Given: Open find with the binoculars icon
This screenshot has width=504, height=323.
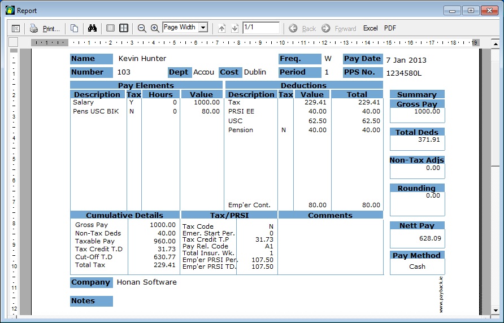Looking at the screenshot, I should (x=93, y=28).
